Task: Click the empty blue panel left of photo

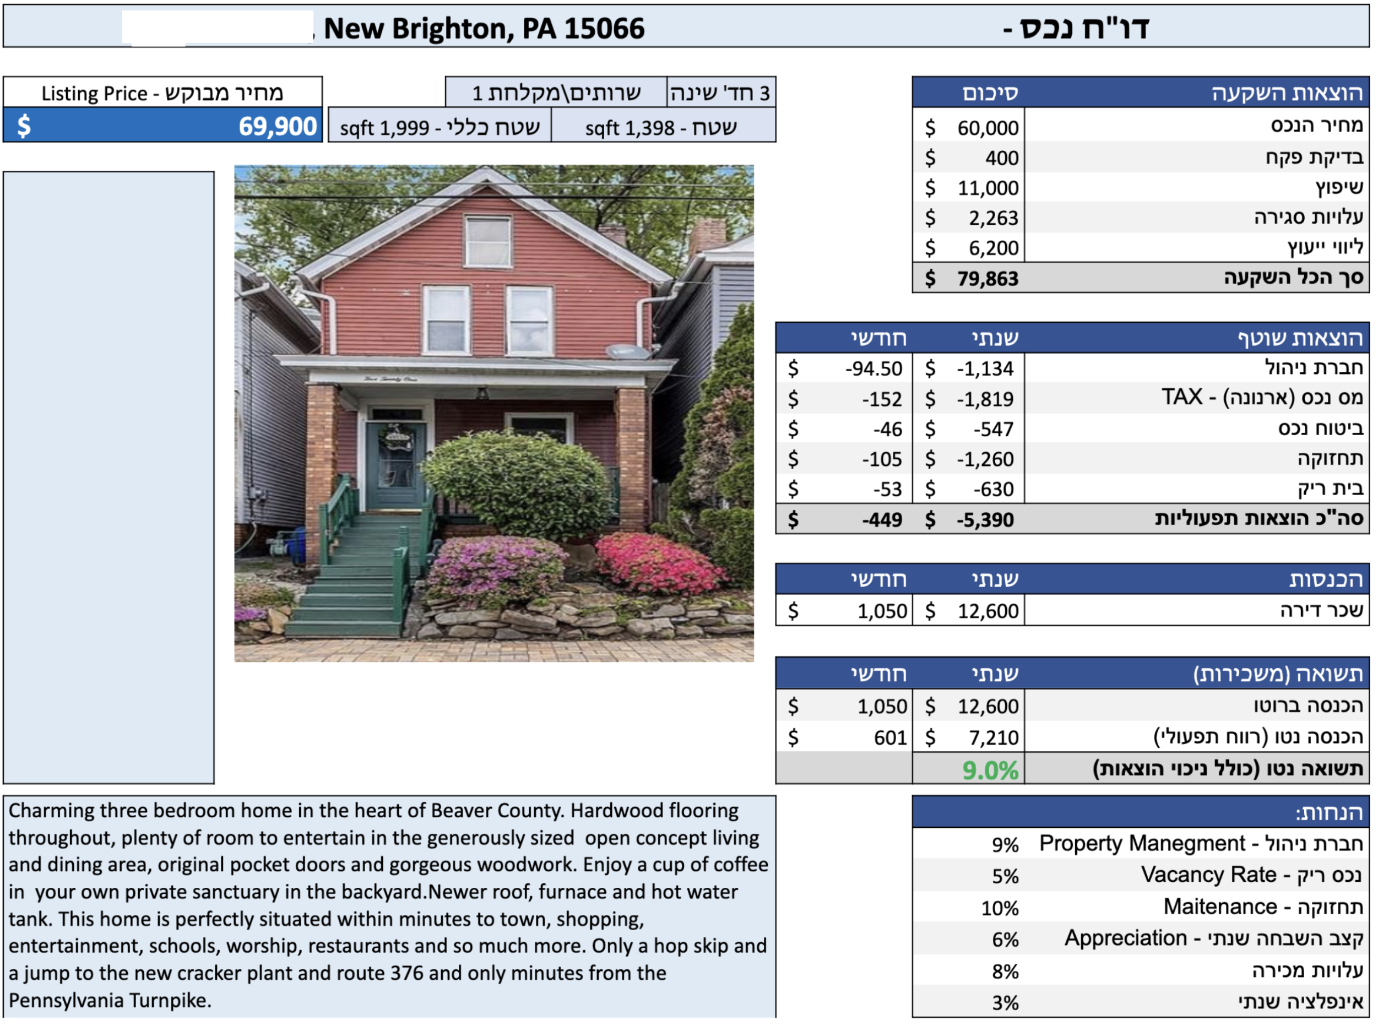Action: click(108, 477)
